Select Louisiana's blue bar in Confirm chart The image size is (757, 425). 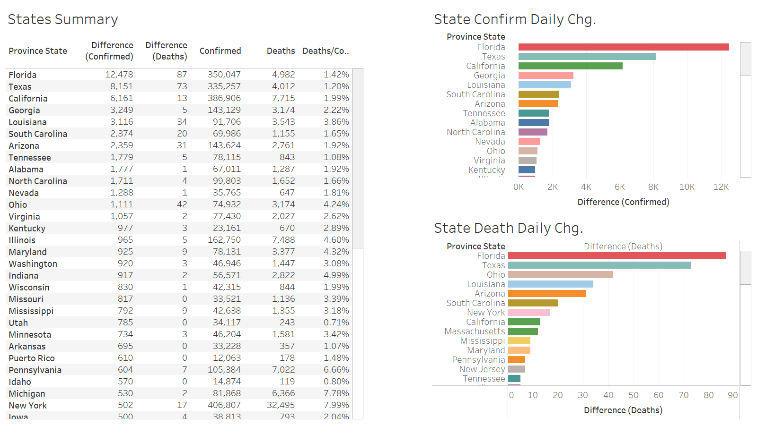pos(545,85)
